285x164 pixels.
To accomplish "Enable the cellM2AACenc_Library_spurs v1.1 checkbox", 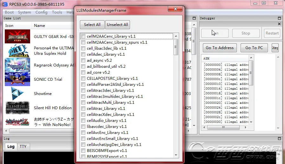I will (x=83, y=42).
